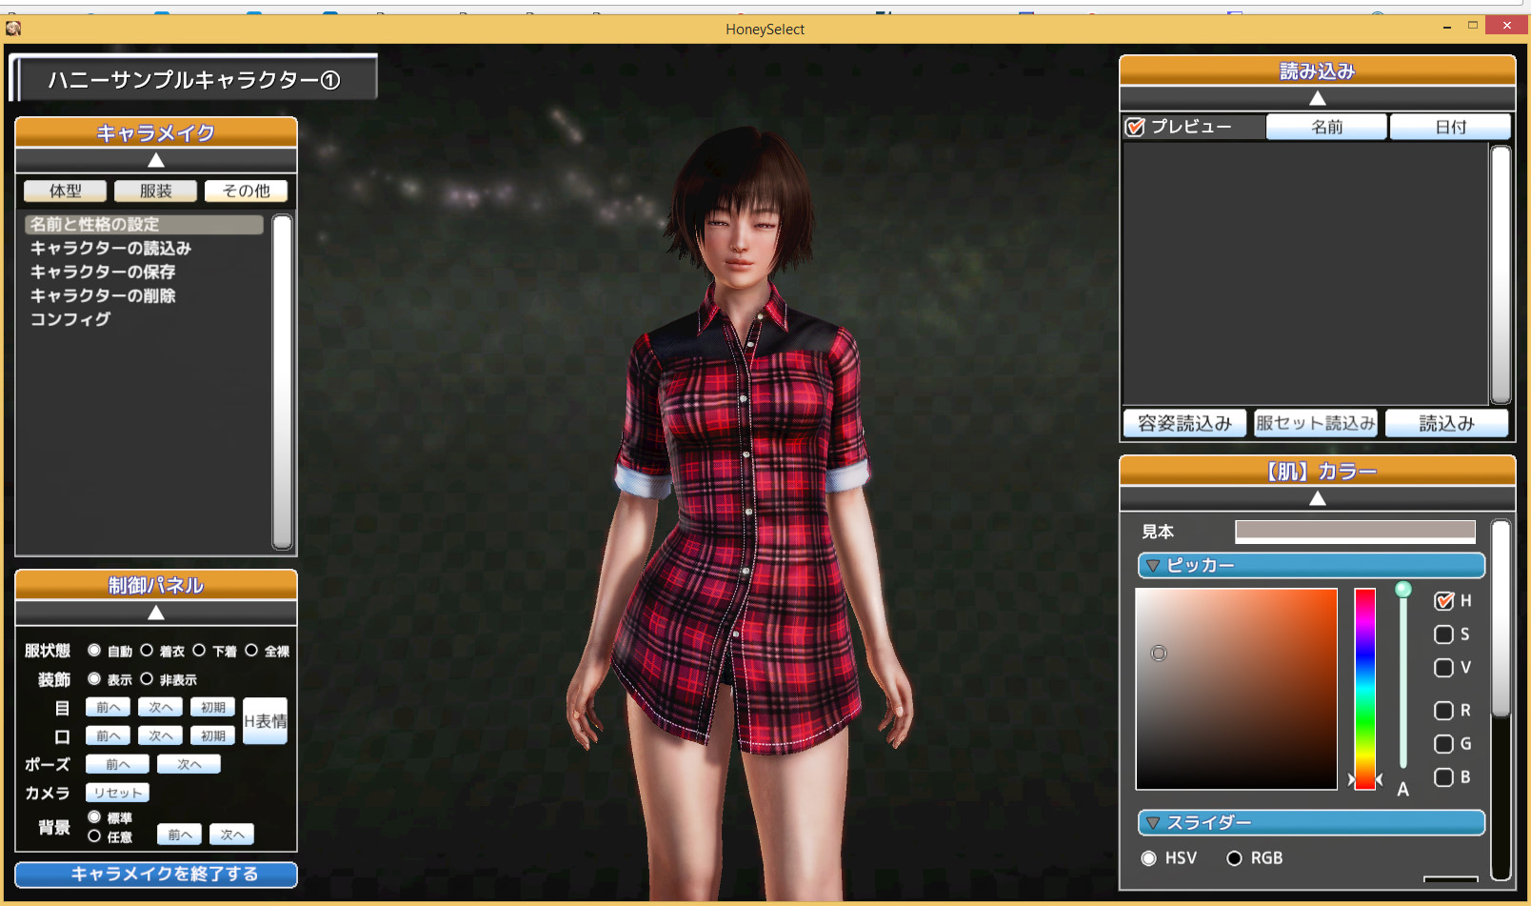Sort the load list by 名前
The width and height of the screenshot is (1531, 906).
(1326, 127)
